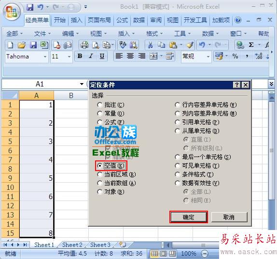Select 当前区域 radio option
Viewport: 277px width, 259px height.
click(x=116, y=174)
